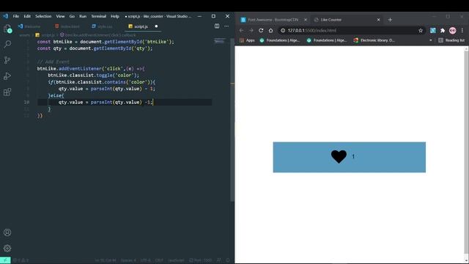
Task: Change language mode via JavaScript status item
Action: (176, 260)
